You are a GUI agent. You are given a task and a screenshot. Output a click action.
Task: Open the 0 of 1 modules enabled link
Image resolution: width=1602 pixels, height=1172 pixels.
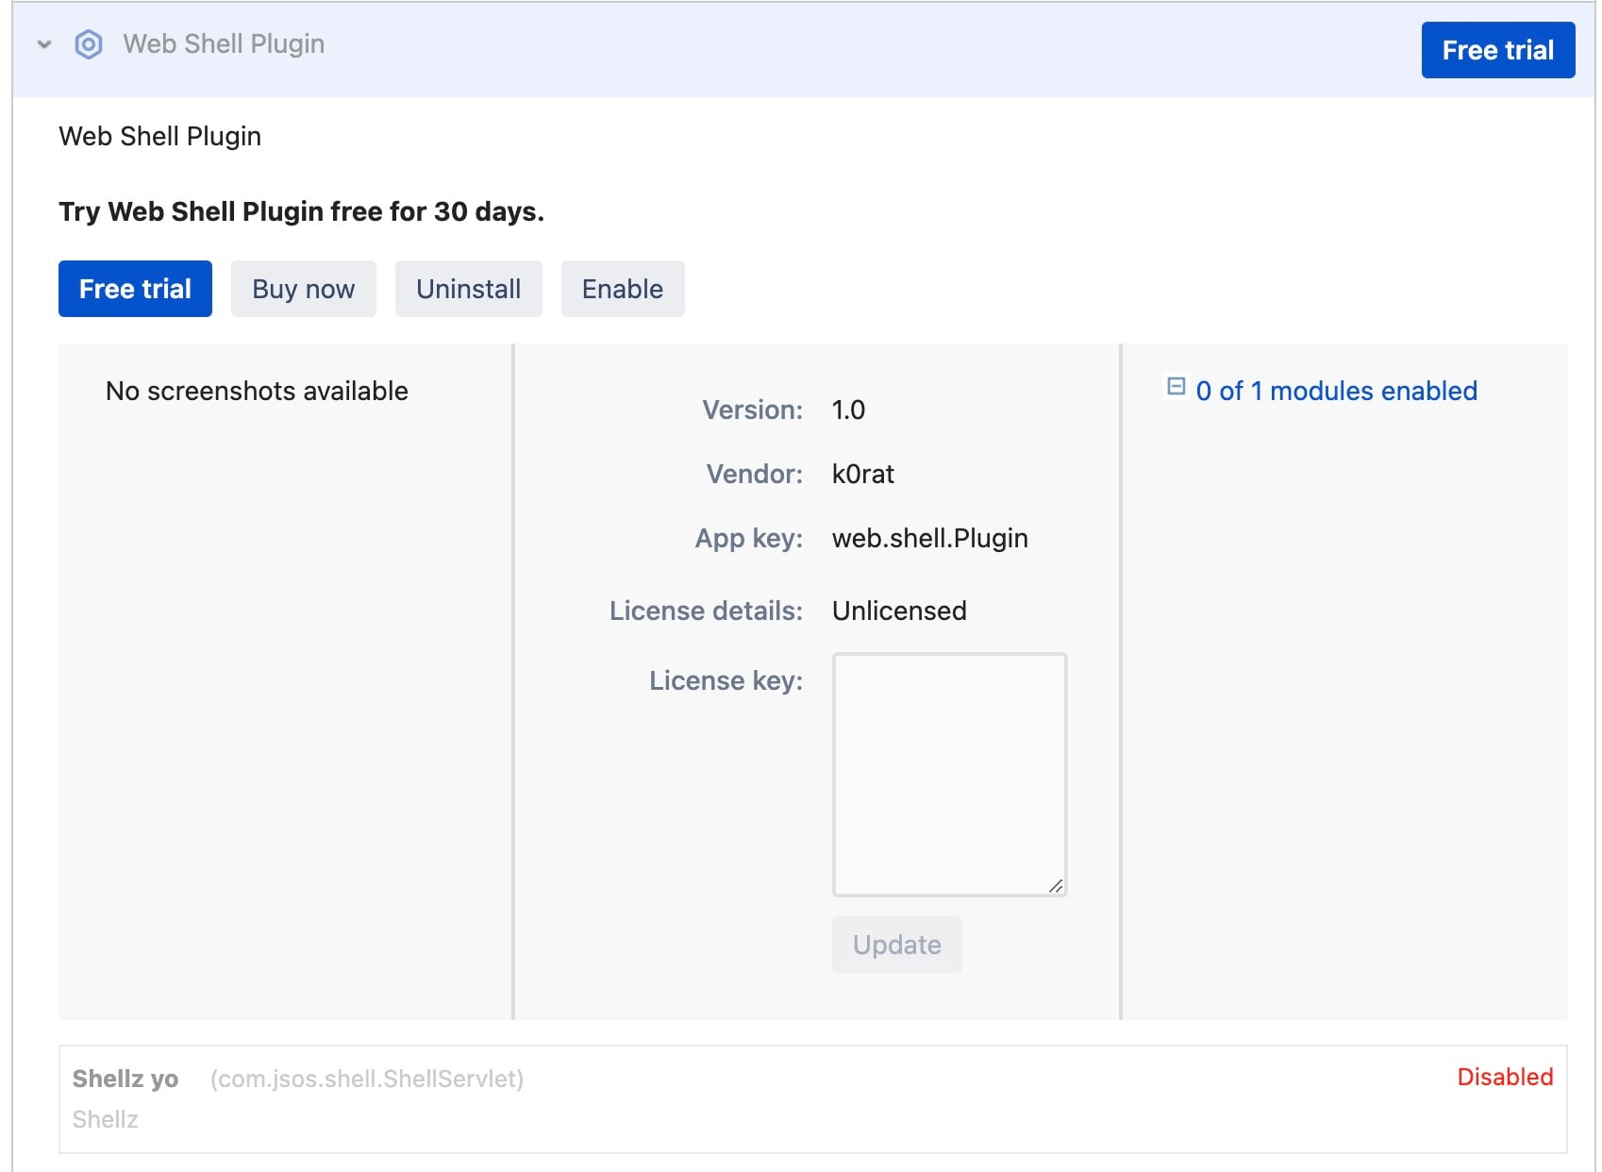coord(1336,391)
